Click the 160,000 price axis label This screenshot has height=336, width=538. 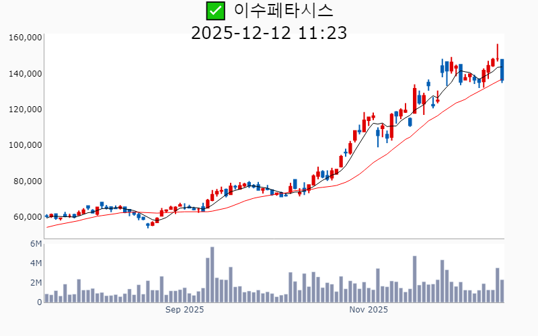coord(26,38)
